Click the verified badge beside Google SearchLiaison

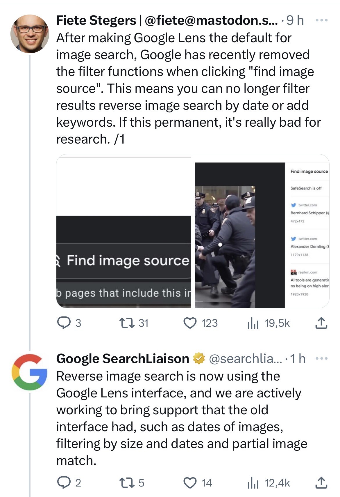(x=199, y=358)
